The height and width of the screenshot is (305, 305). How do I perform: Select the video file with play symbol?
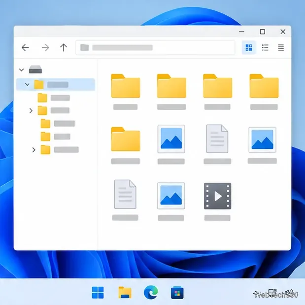click(217, 196)
